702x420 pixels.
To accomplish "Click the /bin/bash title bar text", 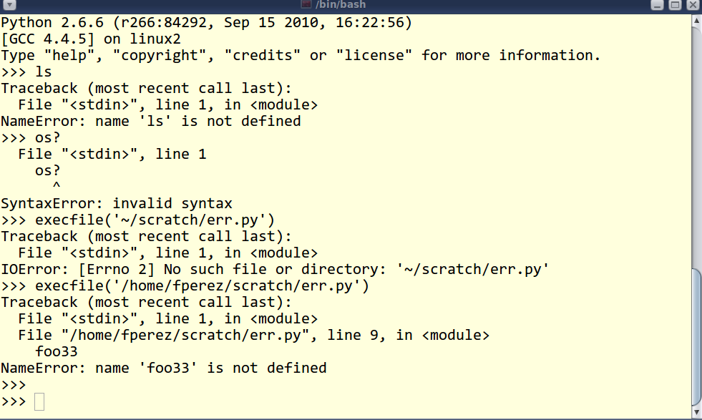I will pyautogui.click(x=340, y=4).
